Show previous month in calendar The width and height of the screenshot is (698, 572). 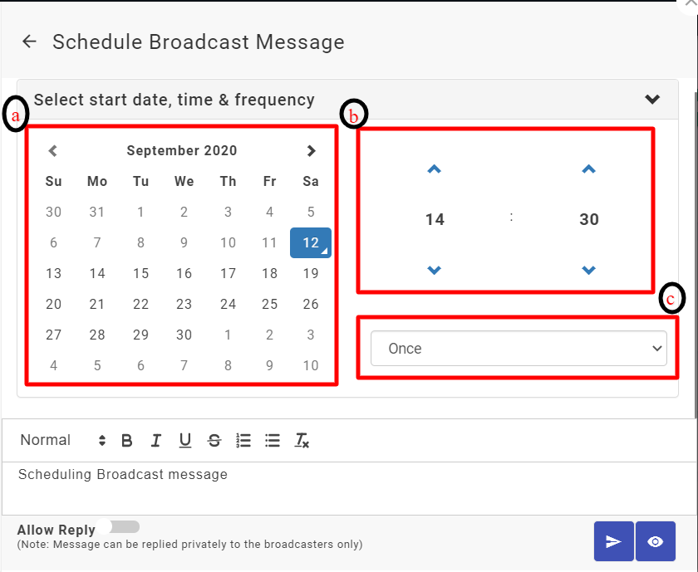[x=53, y=151]
